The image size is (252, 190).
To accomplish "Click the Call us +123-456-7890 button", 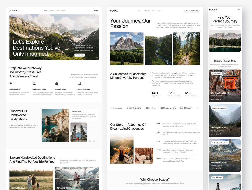I will click(x=191, y=11).
